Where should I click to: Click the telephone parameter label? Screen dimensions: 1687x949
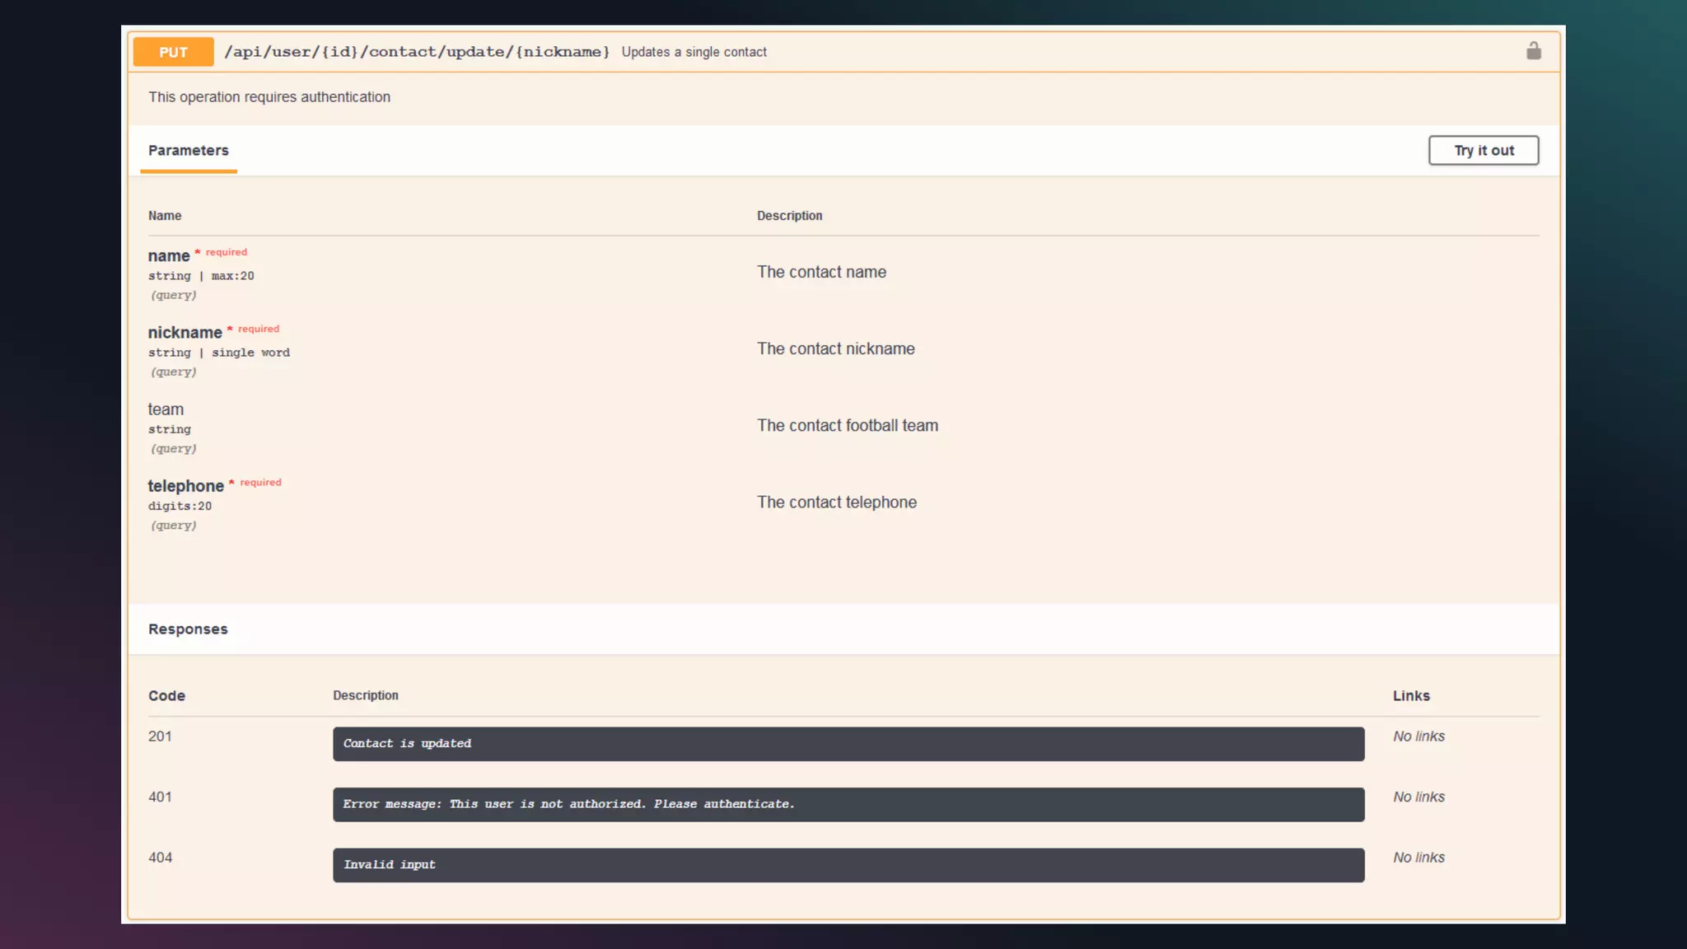[185, 486]
